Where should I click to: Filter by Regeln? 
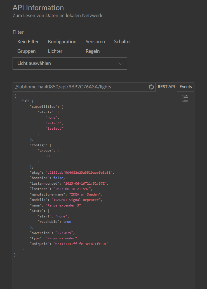[x=93, y=51]
